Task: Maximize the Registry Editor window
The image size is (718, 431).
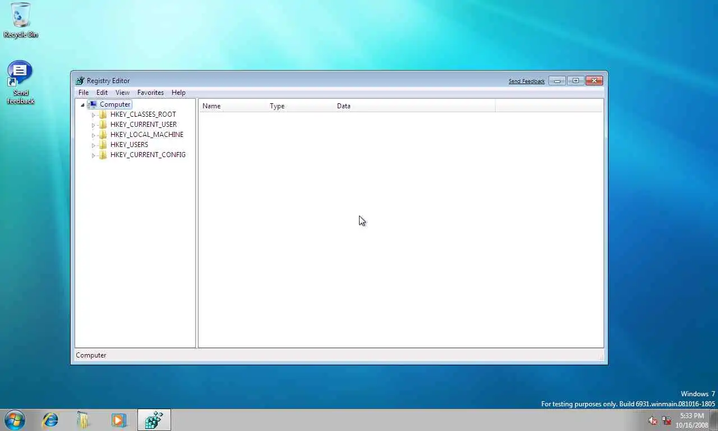Action: pos(576,81)
